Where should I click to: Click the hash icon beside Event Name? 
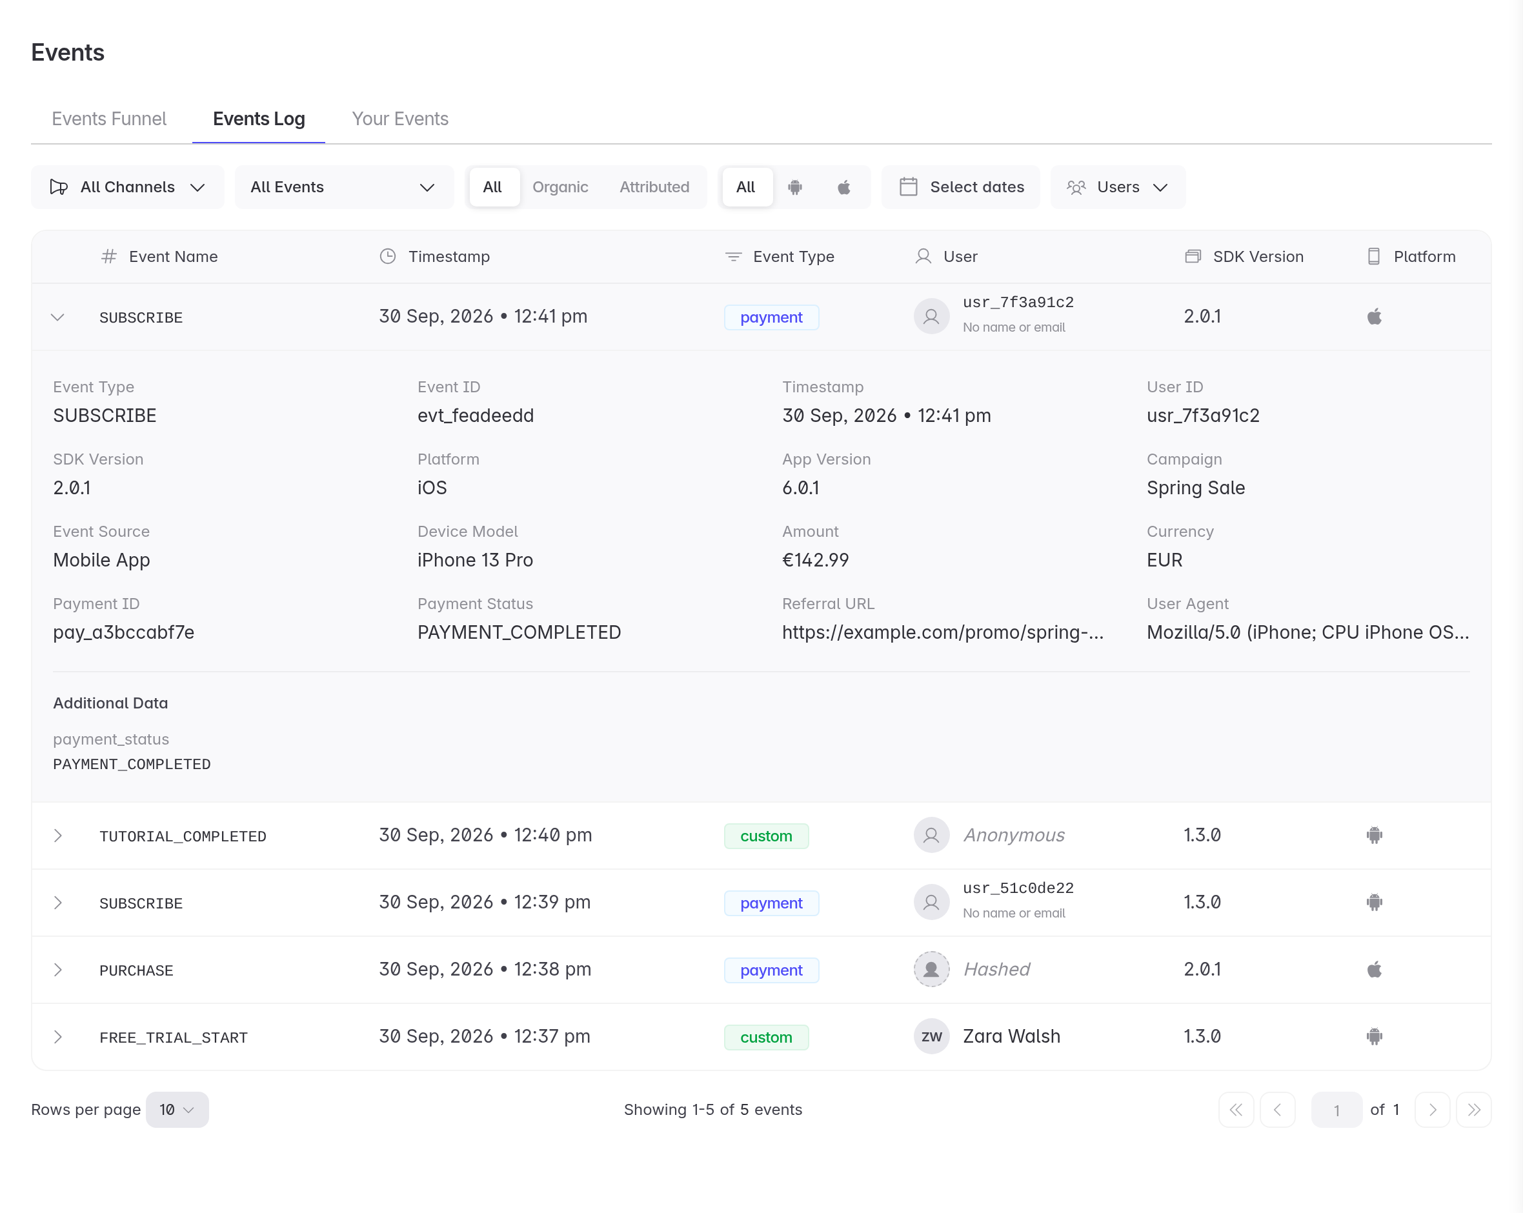[x=108, y=256]
